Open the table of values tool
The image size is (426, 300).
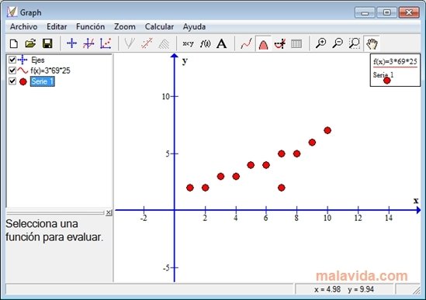296,43
